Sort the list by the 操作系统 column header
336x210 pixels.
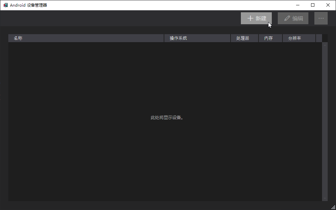[x=197, y=38]
